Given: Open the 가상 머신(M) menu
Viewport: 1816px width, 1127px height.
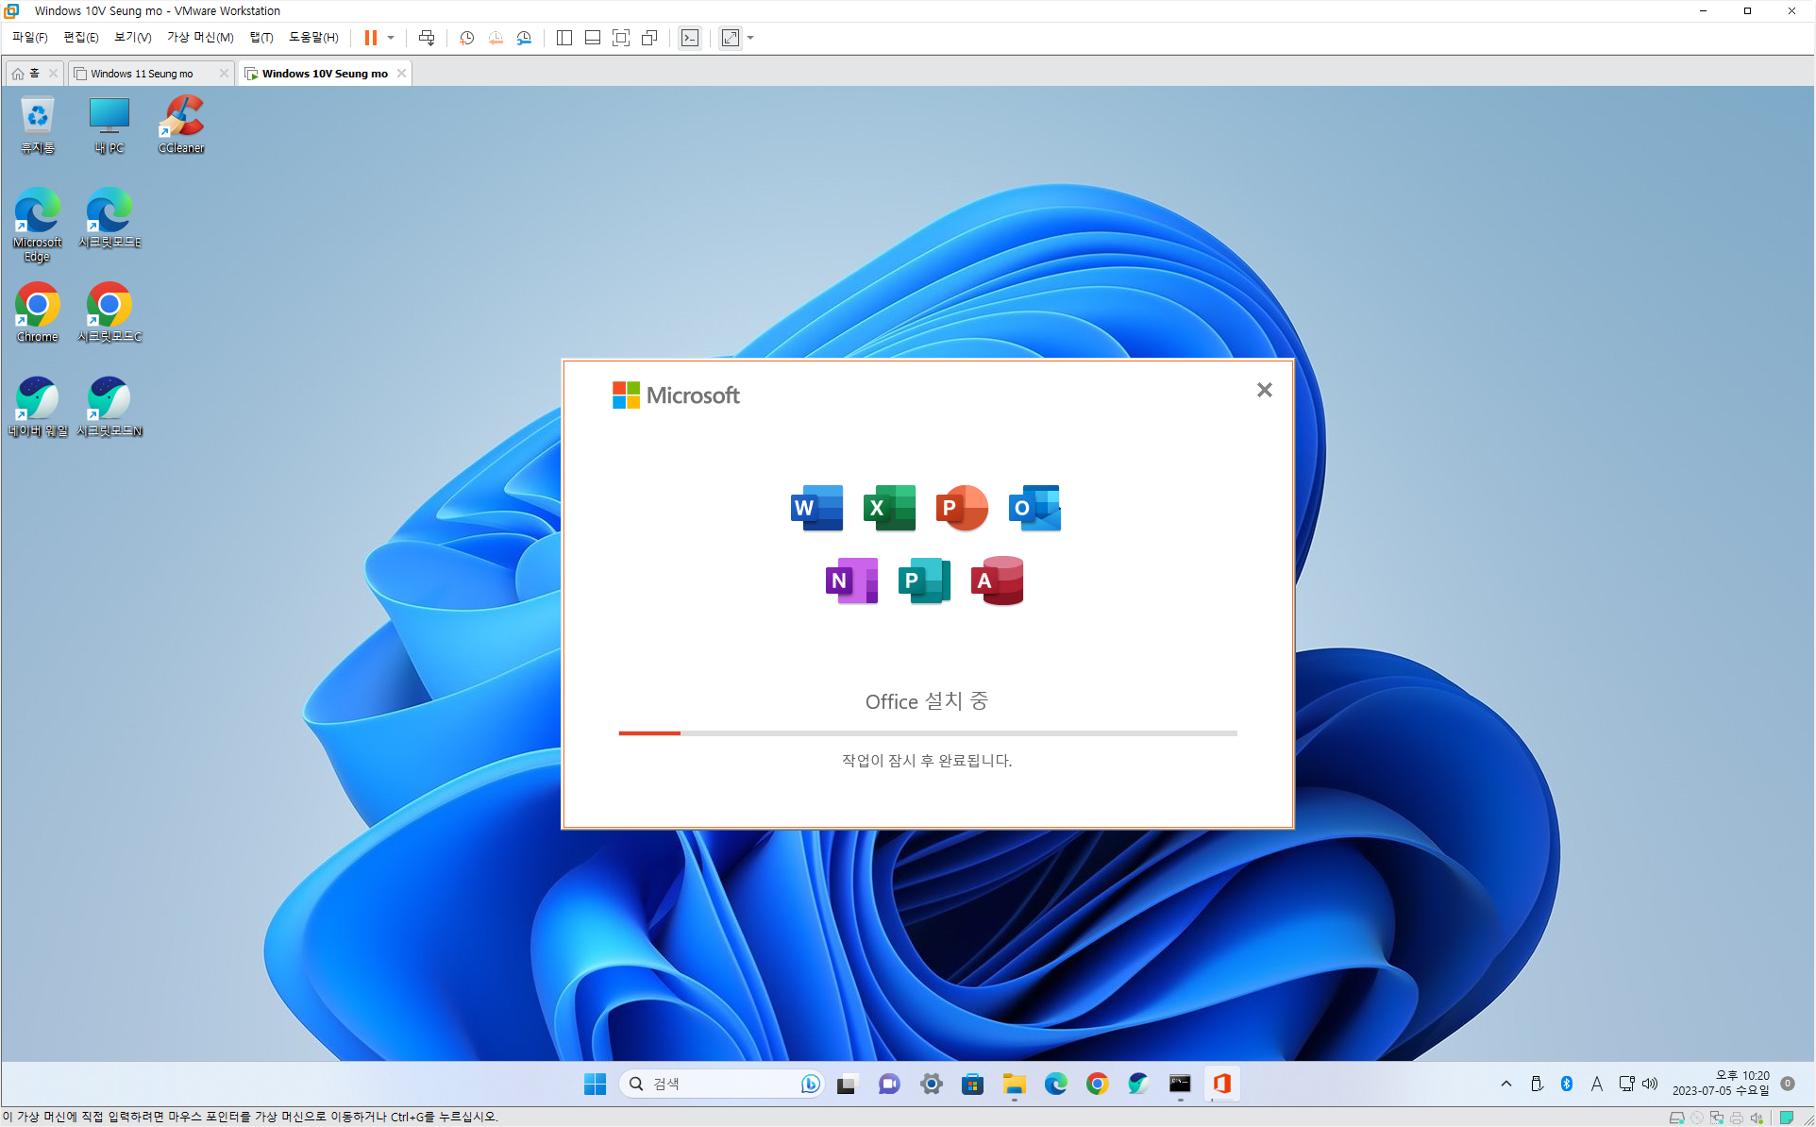Looking at the screenshot, I should (x=200, y=38).
